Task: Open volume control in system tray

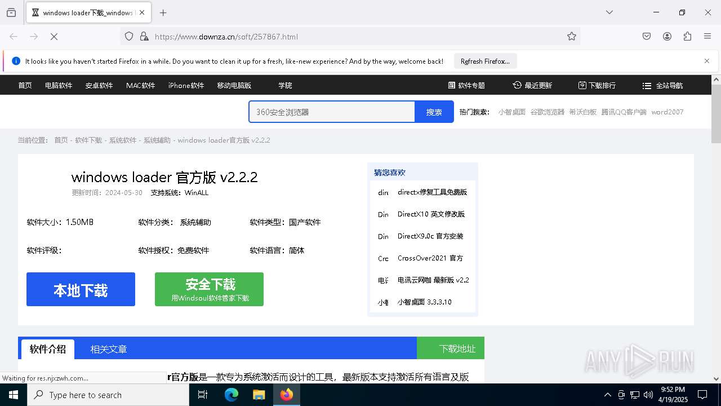Action: click(648, 395)
